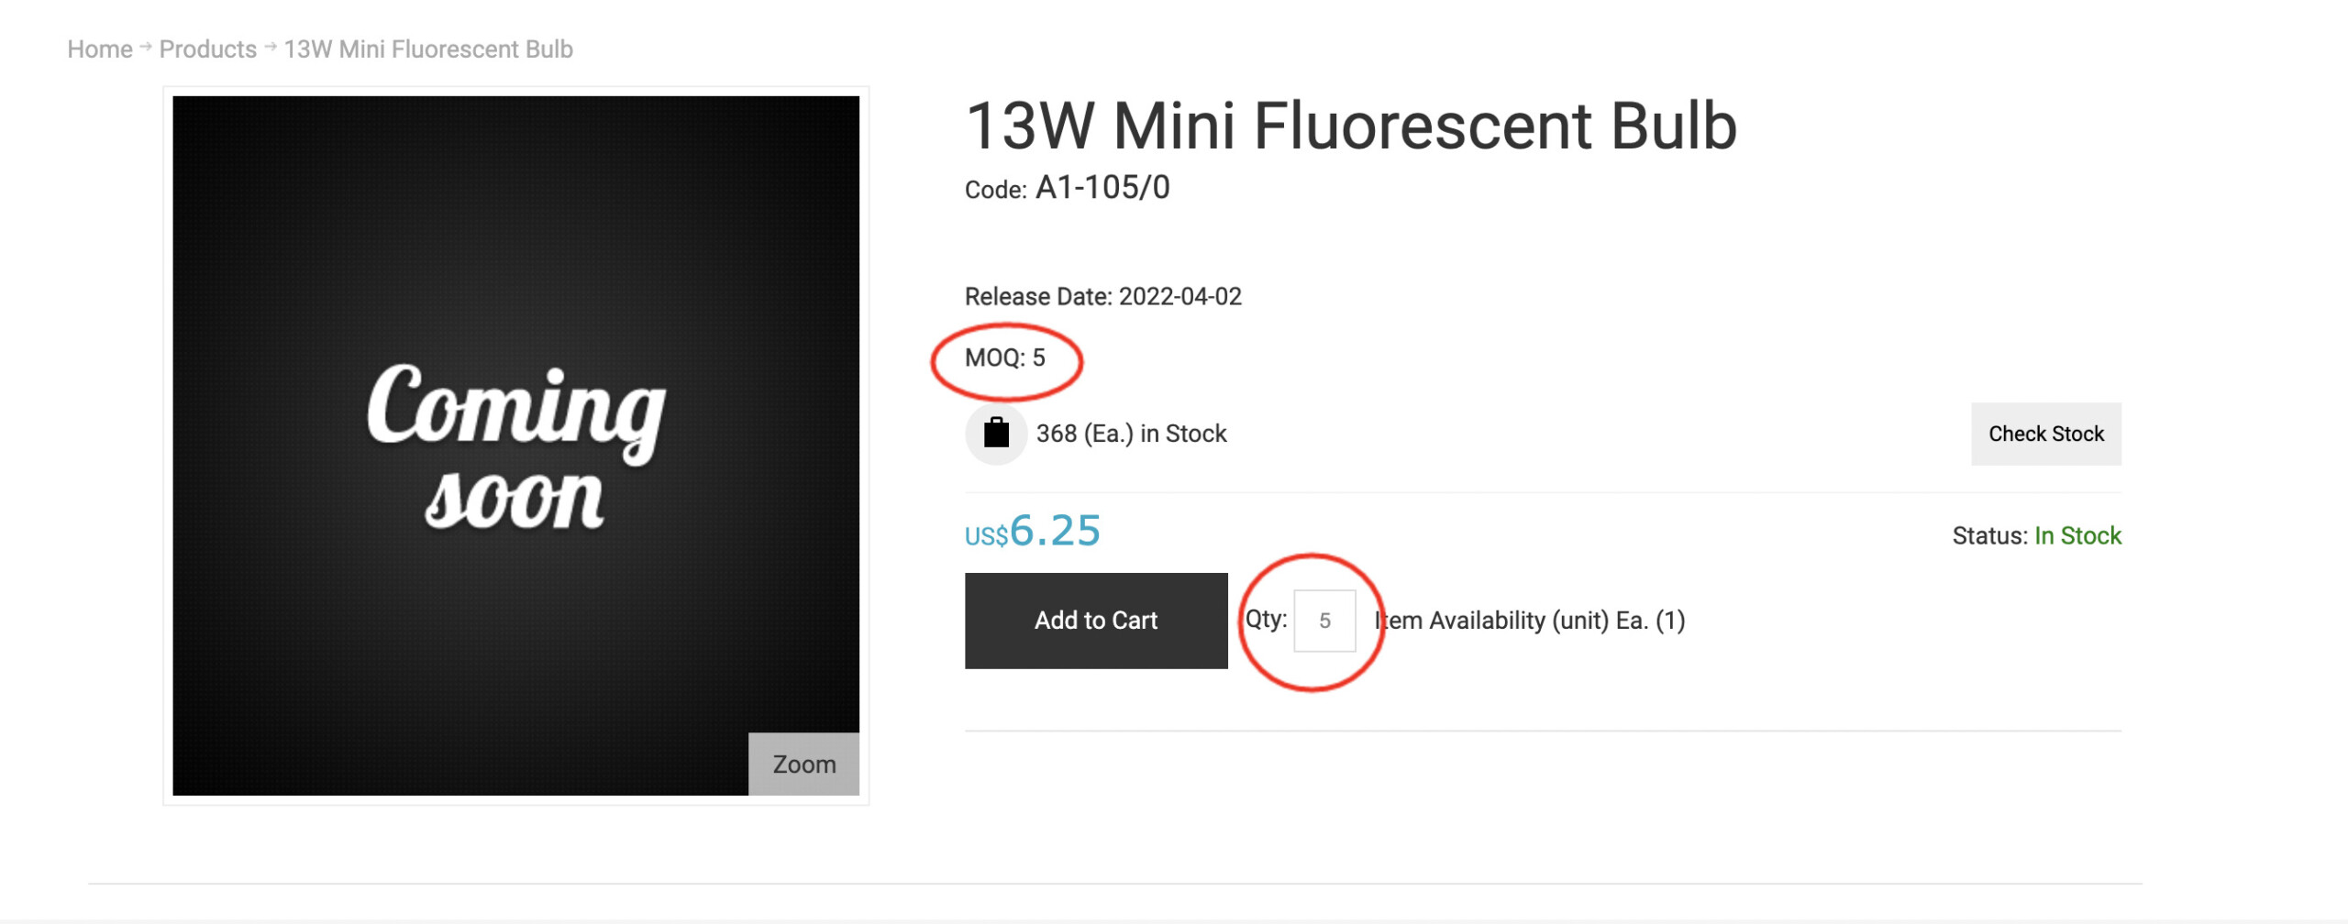2348x924 pixels.
Task: Click the 13W Mini Fluorescent Bulb heading
Action: (x=1351, y=126)
